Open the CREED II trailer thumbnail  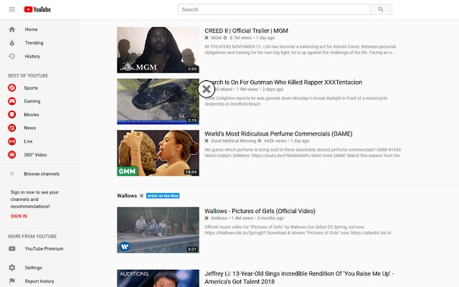click(158, 50)
